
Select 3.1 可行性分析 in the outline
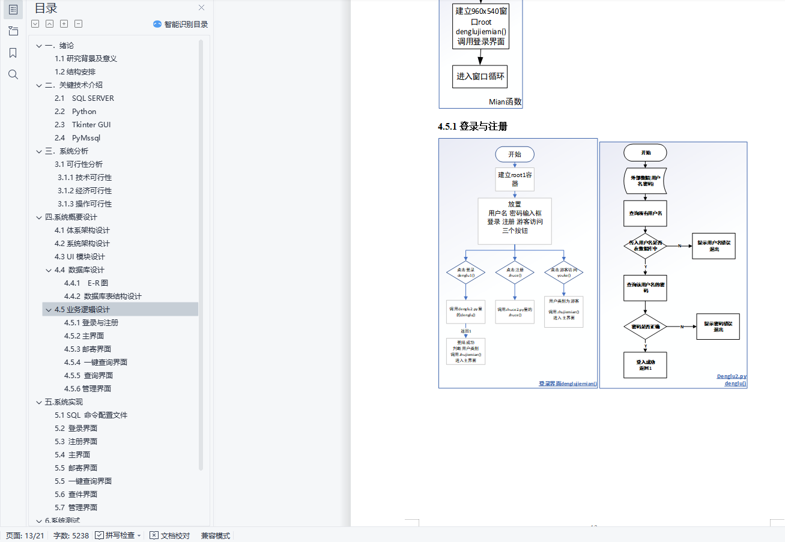pyautogui.click(x=79, y=164)
